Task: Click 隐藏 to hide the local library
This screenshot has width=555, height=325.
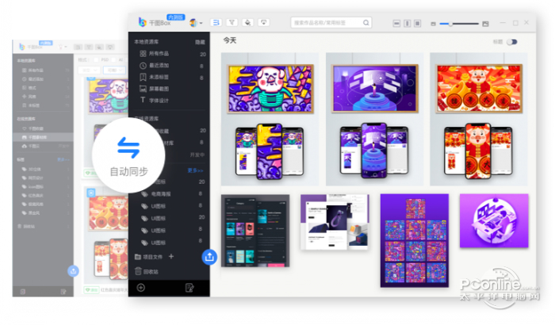Action: click(x=200, y=42)
